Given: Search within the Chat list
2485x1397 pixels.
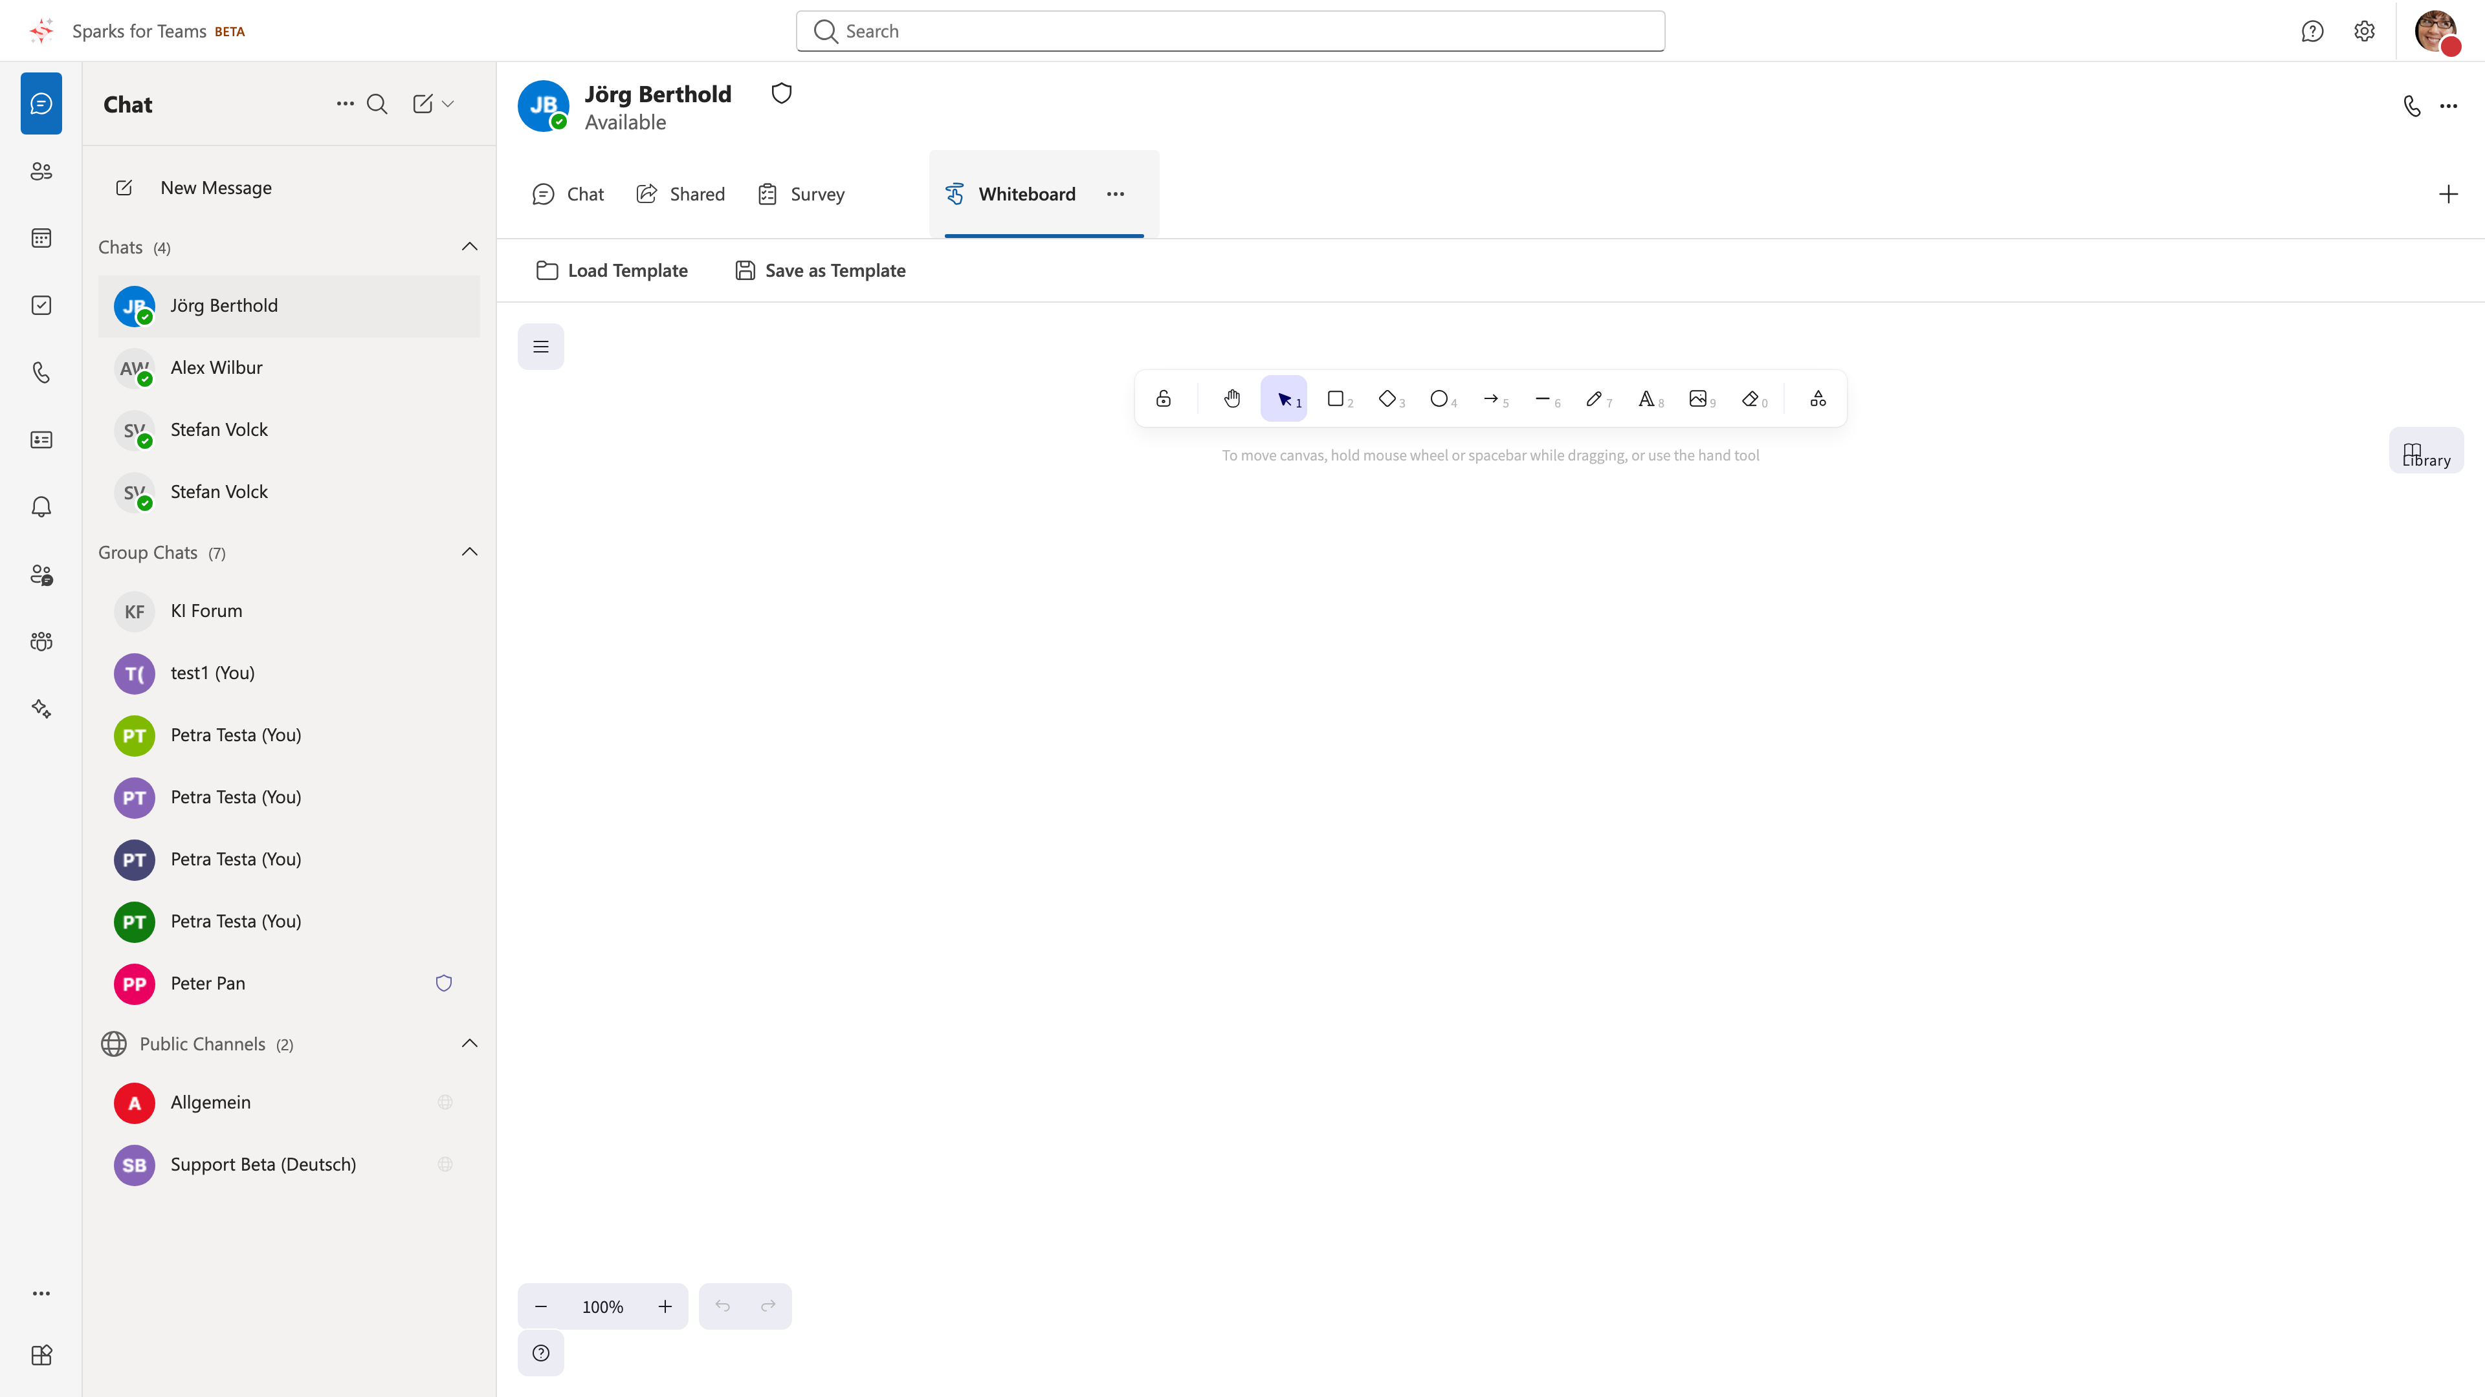Looking at the screenshot, I should 377,104.
